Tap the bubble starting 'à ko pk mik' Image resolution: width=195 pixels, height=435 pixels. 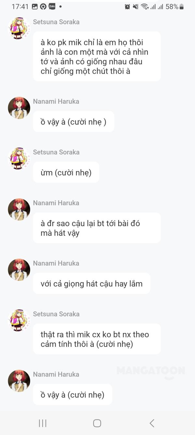pos(97,57)
